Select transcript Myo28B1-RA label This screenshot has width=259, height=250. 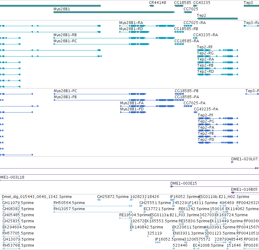pos(131,23)
